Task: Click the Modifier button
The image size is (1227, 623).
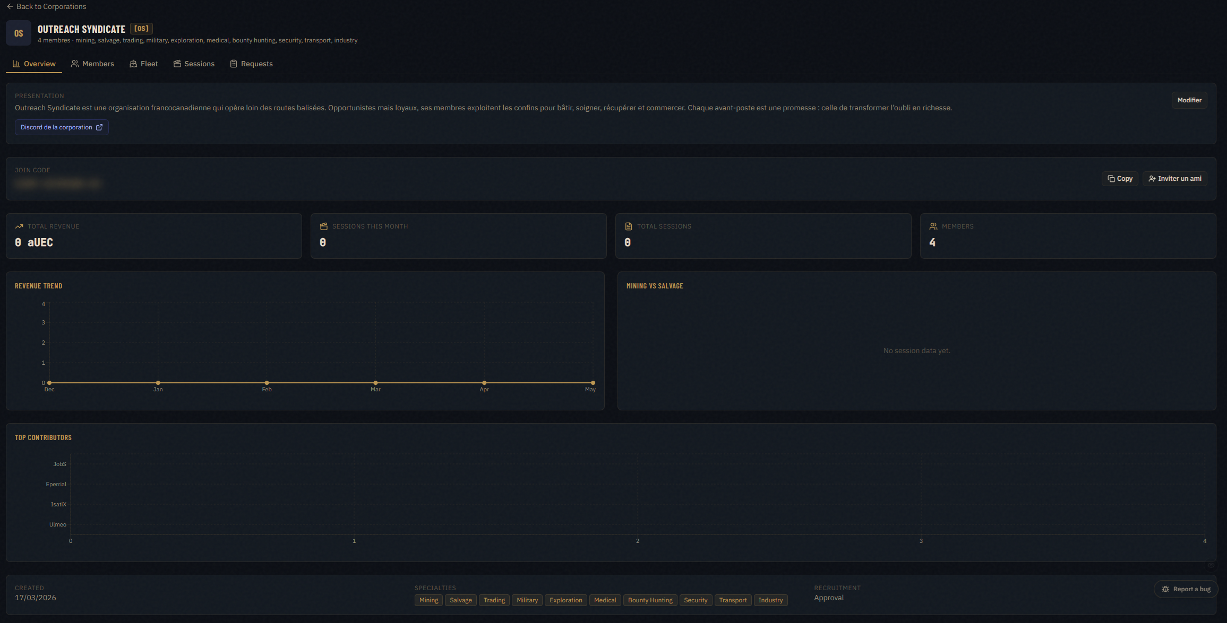Action: tap(1189, 100)
